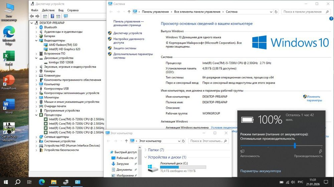Click the Back arrow in Device Manager toolbar
This screenshot has height=187, width=334.
pyautogui.click(x=32, y=16)
